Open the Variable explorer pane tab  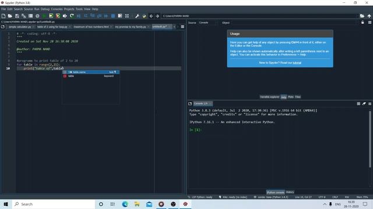(269, 97)
